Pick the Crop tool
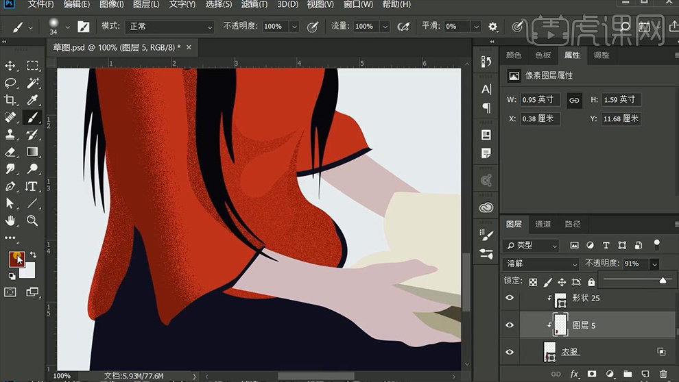Viewport: 679px width, 382px height. [x=11, y=100]
